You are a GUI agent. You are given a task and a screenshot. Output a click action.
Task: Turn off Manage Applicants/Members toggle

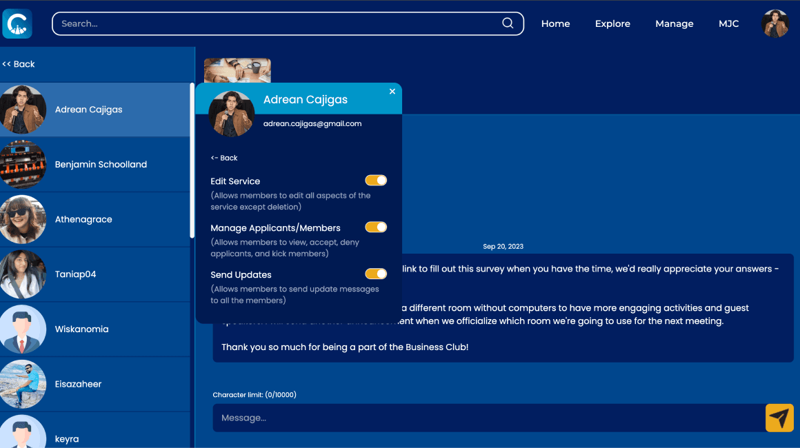376,227
